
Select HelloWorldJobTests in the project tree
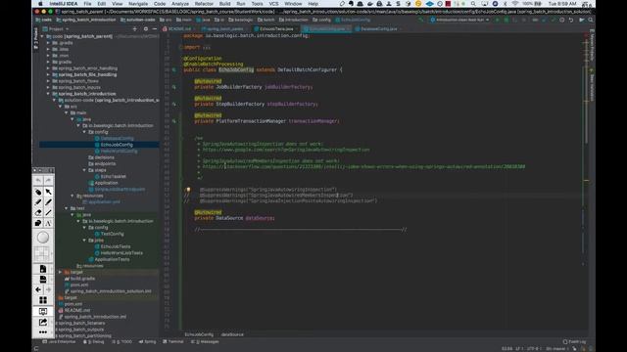pyautogui.click(x=121, y=253)
